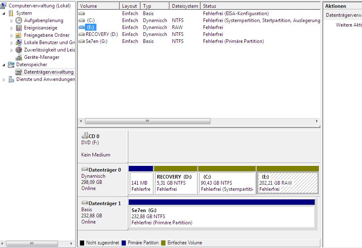Select the Ereignisanzeige tree item
This screenshot has width=362, height=248.
(40, 28)
